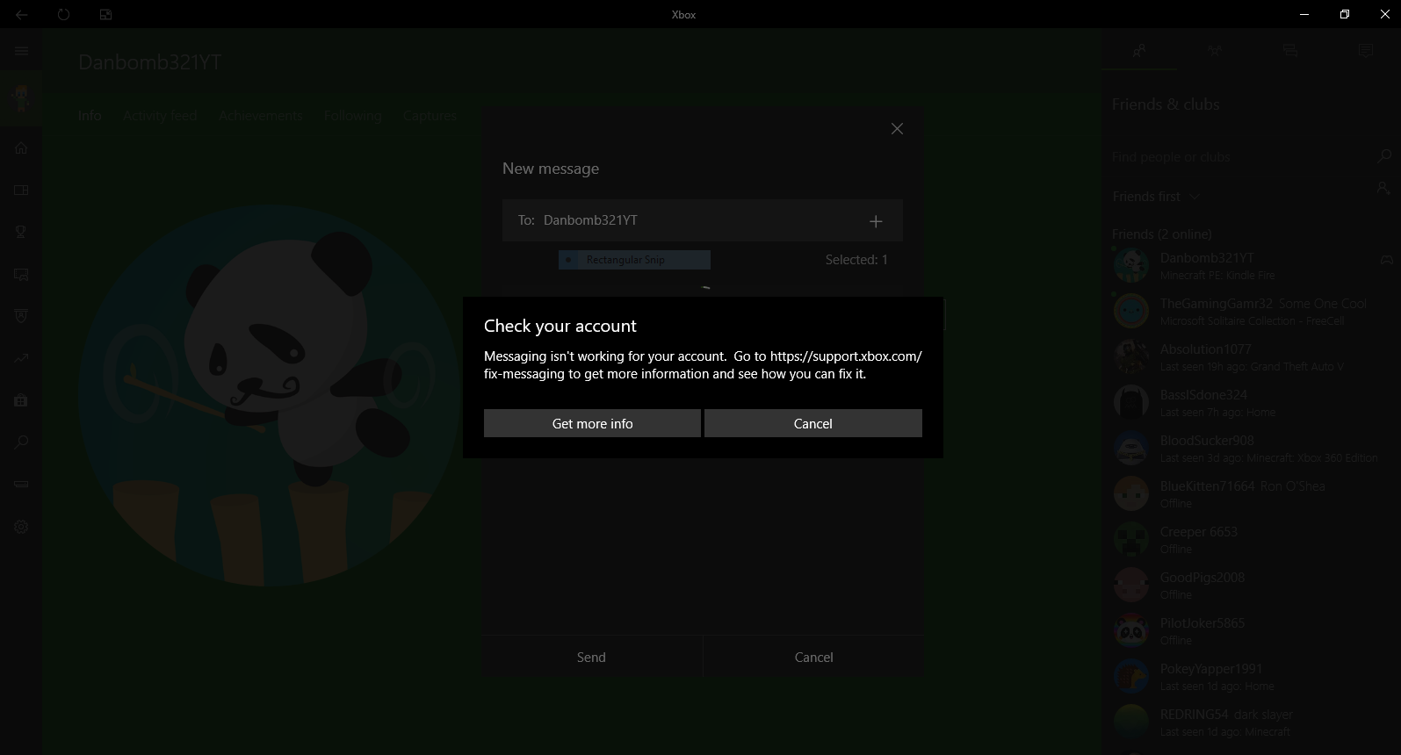1401x755 pixels.
Task: Click the refresh icon in title bar
Action: [x=63, y=14]
